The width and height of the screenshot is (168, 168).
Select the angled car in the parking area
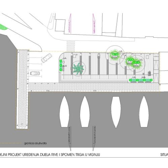tap(46, 58)
